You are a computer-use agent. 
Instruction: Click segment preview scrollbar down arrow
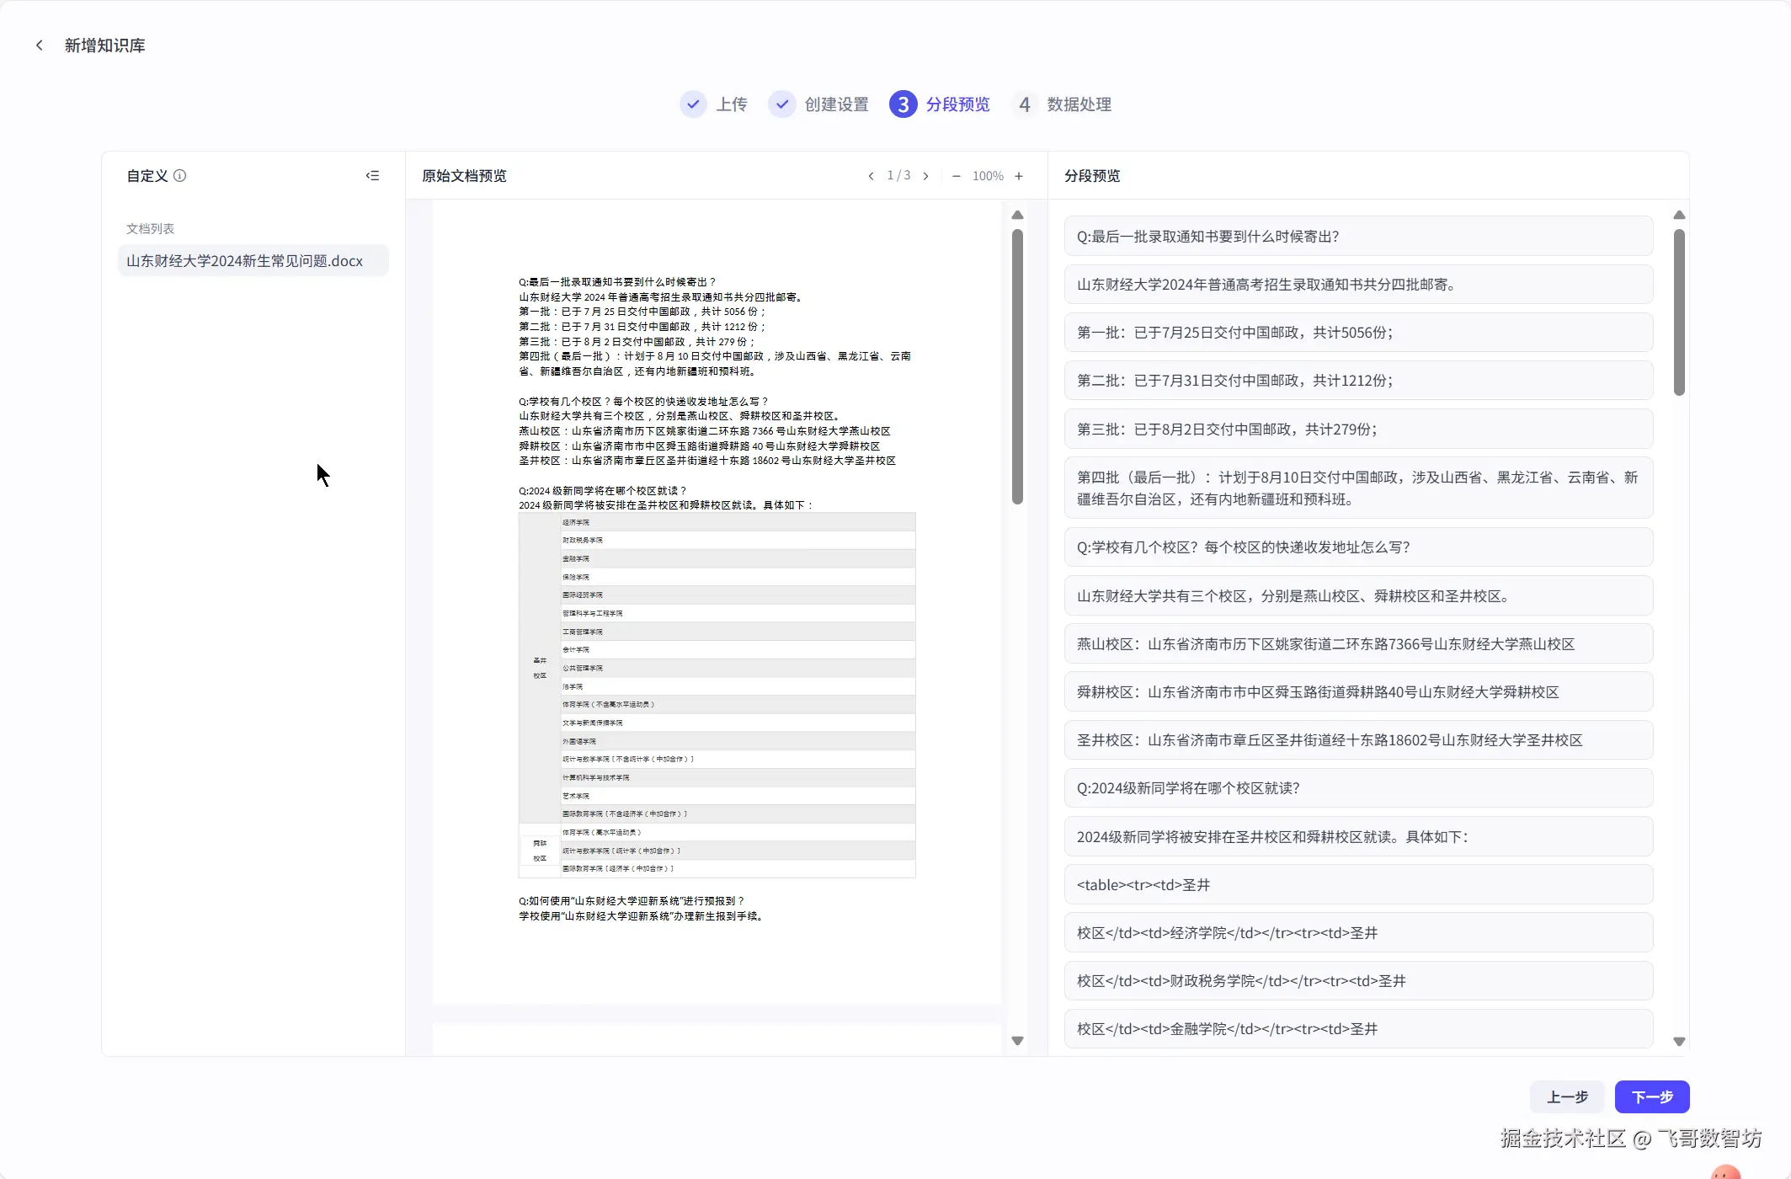click(1679, 1042)
